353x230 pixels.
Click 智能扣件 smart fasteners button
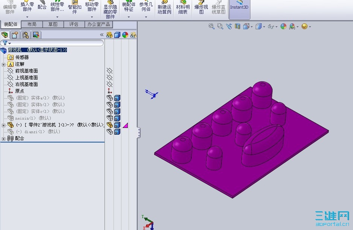point(74,7)
